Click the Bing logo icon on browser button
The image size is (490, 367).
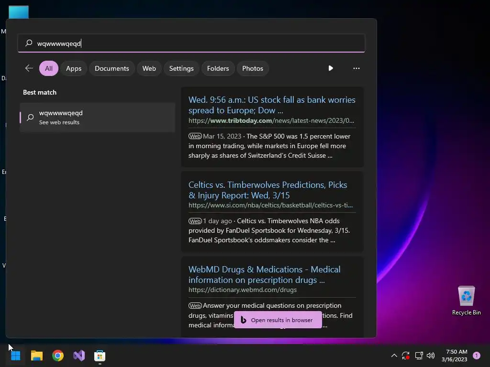click(x=244, y=320)
